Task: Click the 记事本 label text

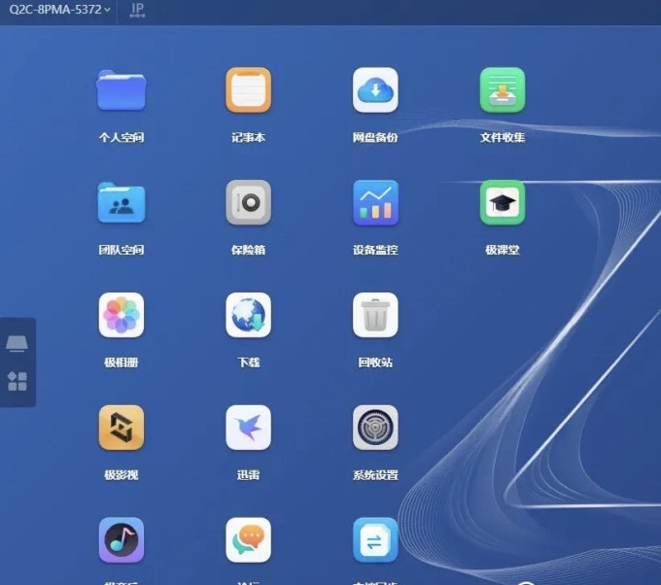Action: point(248,137)
